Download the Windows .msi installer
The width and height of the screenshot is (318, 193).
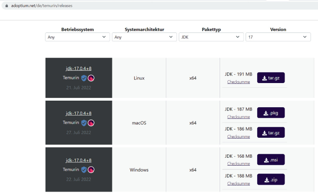coord(271,160)
